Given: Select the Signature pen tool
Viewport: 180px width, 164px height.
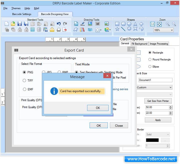Looking at the screenshot, I should pos(83,24).
